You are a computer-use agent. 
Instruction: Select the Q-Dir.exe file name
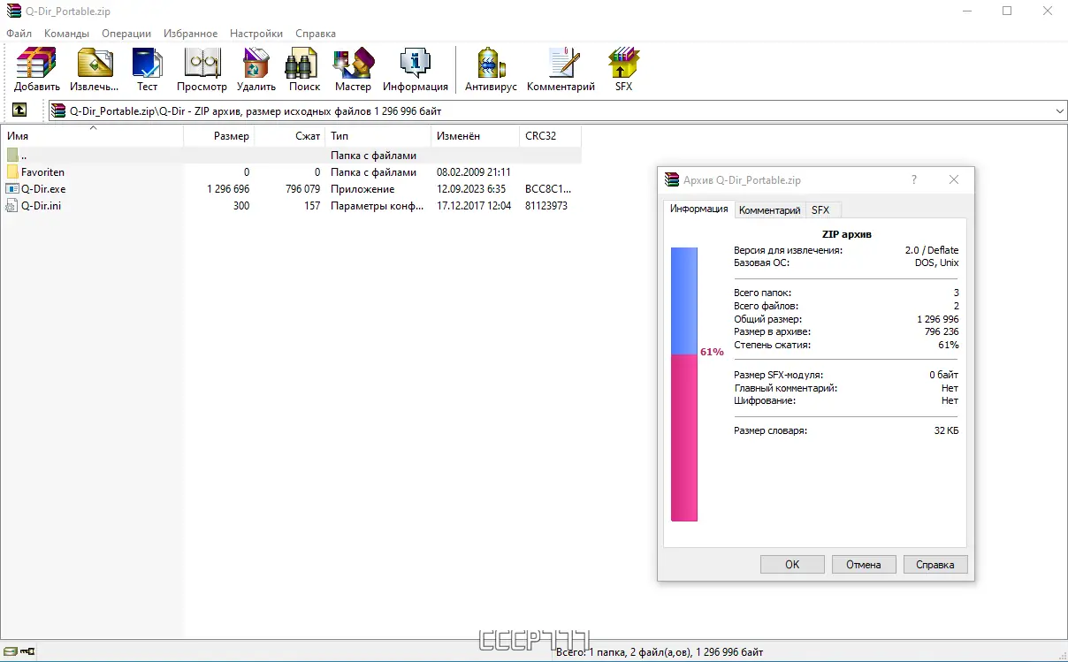43,189
